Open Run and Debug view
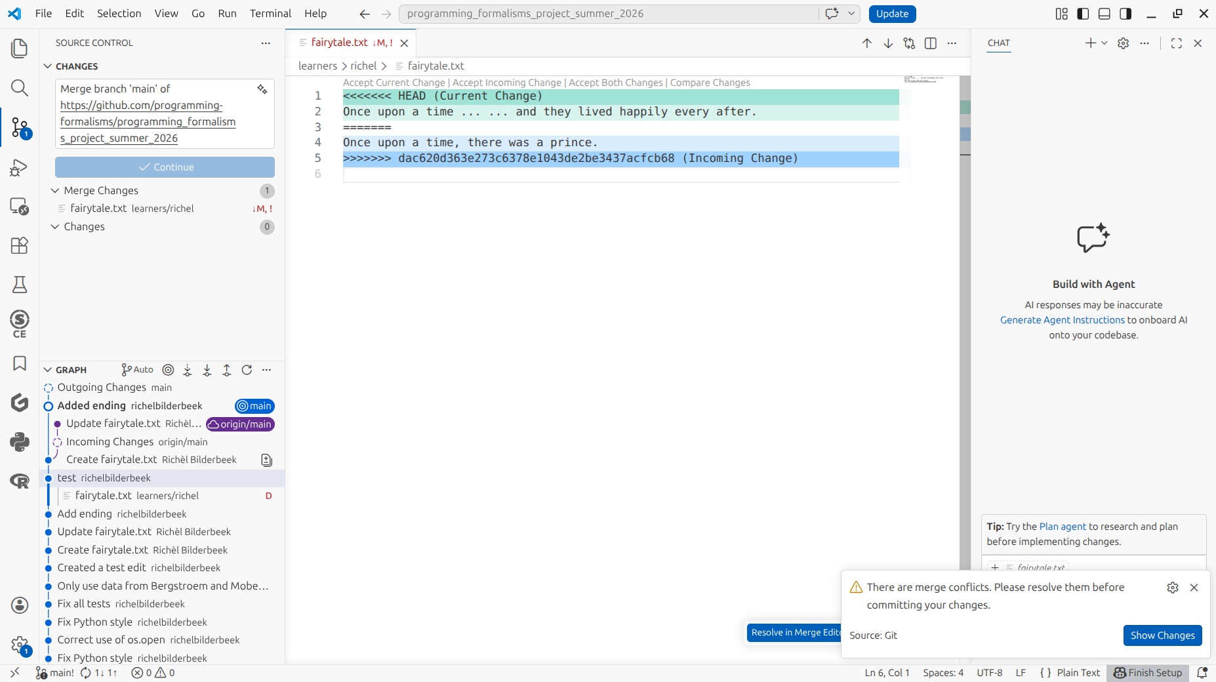 pyautogui.click(x=20, y=167)
